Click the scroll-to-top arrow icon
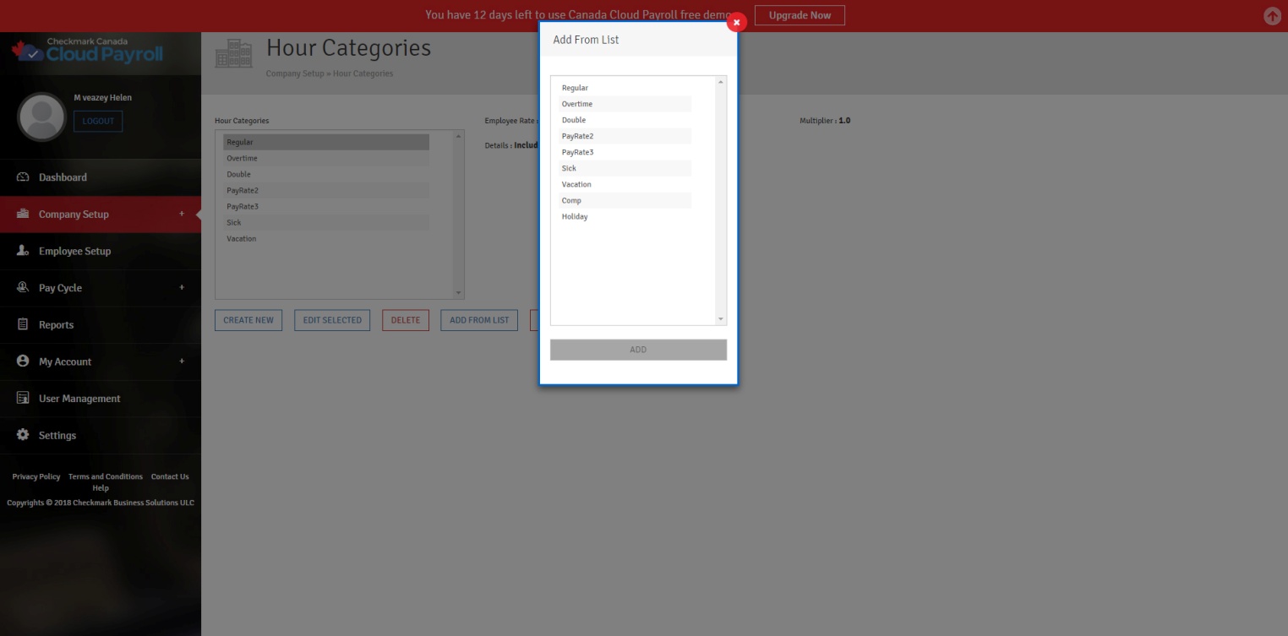 [x=1272, y=16]
